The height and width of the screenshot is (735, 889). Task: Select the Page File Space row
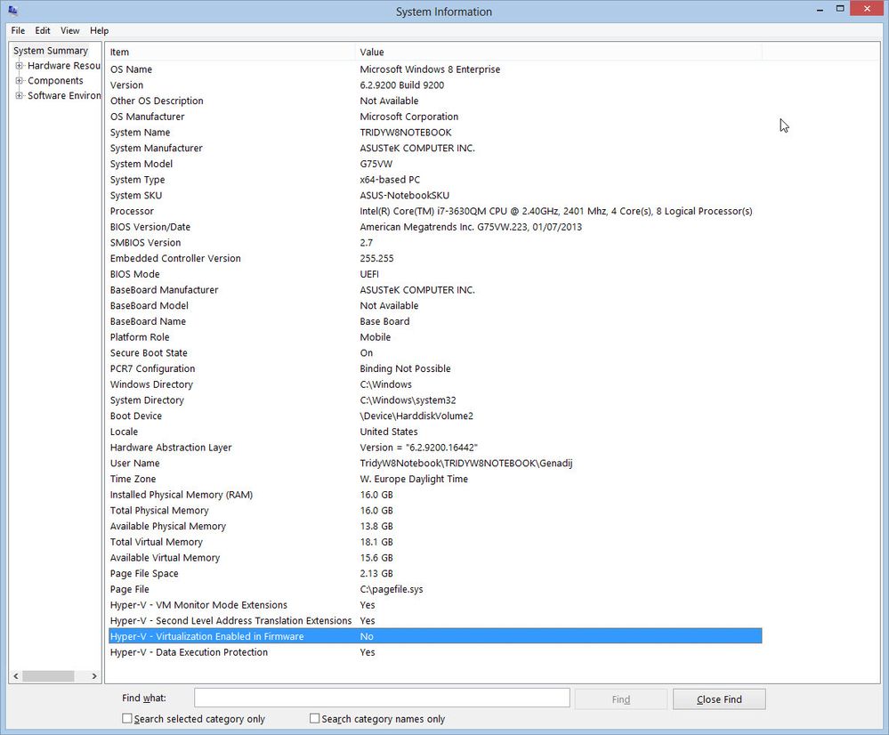pos(435,573)
